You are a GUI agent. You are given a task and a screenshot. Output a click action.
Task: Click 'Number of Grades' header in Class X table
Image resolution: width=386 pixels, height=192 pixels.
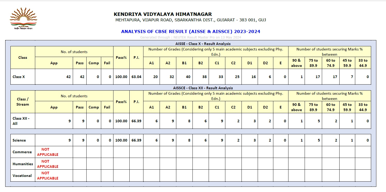(216, 52)
